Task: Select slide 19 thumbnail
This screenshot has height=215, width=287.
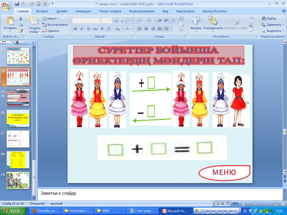Action: tap(18, 181)
